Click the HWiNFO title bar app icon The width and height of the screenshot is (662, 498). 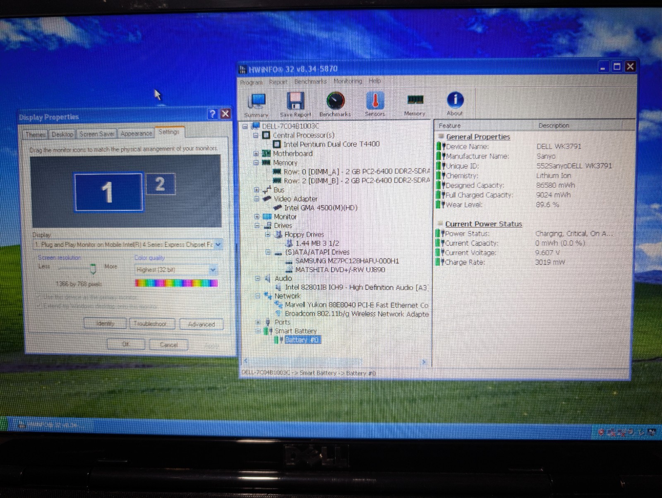pos(243,69)
